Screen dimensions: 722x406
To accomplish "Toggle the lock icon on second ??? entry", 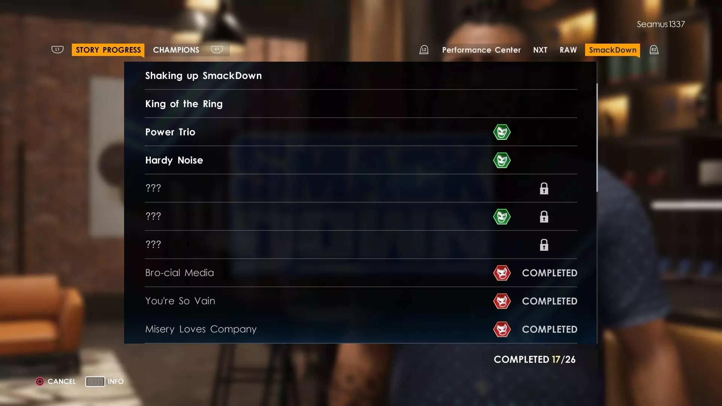I will click(543, 217).
